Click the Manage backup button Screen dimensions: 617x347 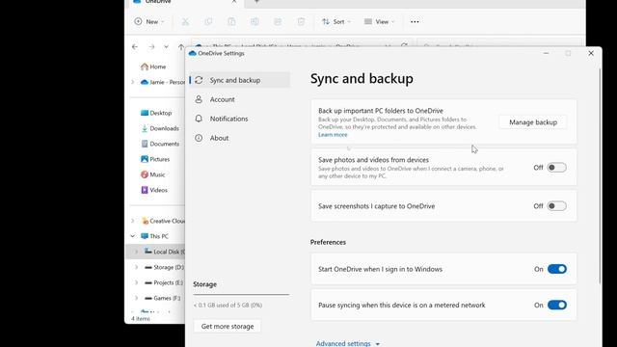pyautogui.click(x=533, y=122)
